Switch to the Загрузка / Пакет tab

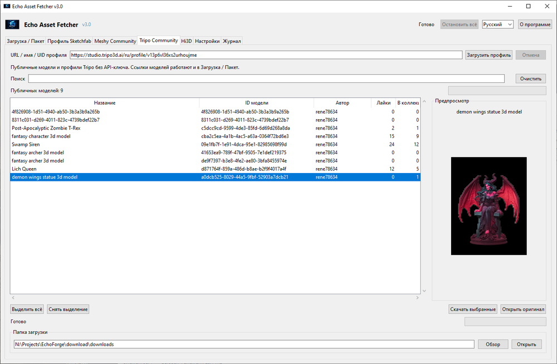coord(26,41)
